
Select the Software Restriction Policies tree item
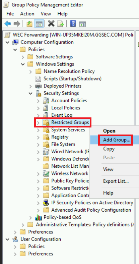(x=70, y=188)
